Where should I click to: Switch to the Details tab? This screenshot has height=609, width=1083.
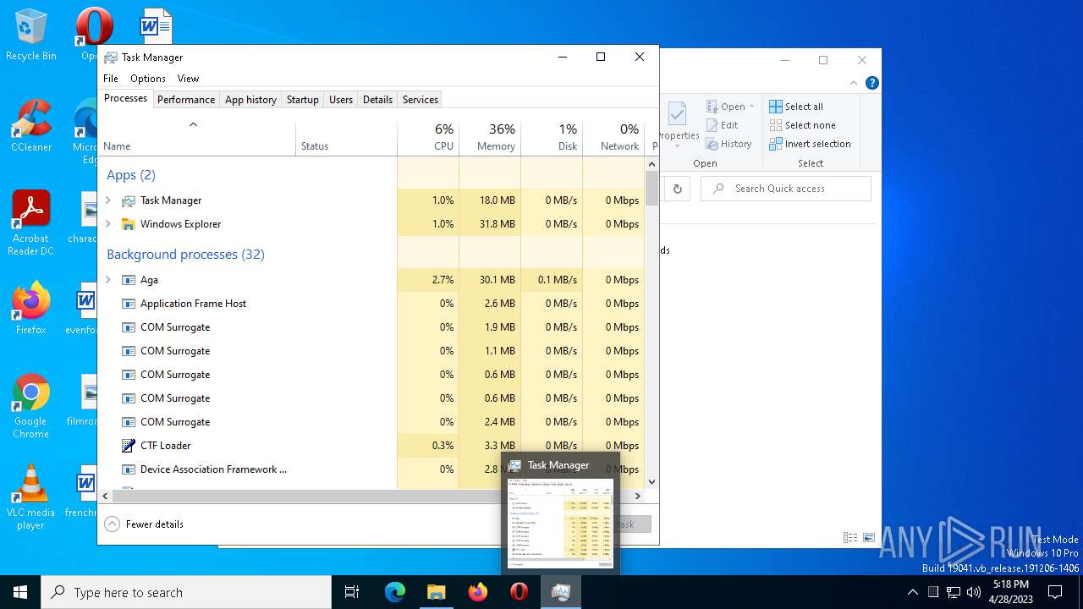(x=377, y=100)
